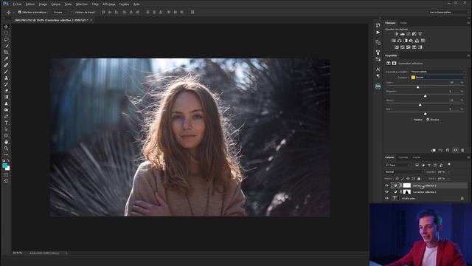This screenshot has width=472, height=266.
Task: Add a Hue/Saturation adjustment layer
Action: click(x=393, y=41)
